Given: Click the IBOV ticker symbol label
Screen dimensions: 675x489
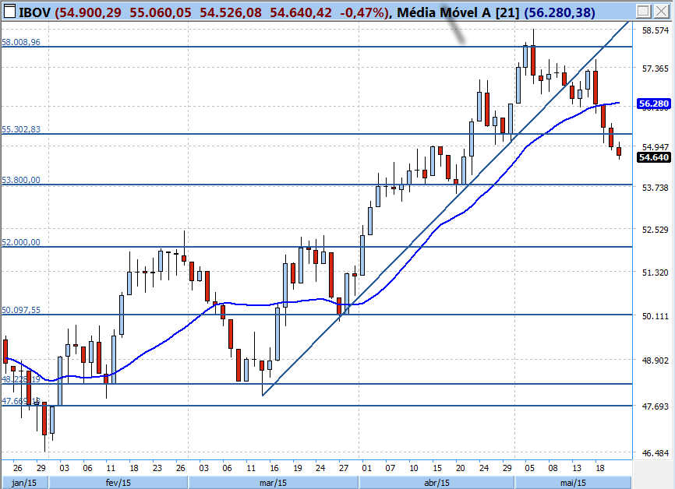Looking at the screenshot, I should pos(34,12).
